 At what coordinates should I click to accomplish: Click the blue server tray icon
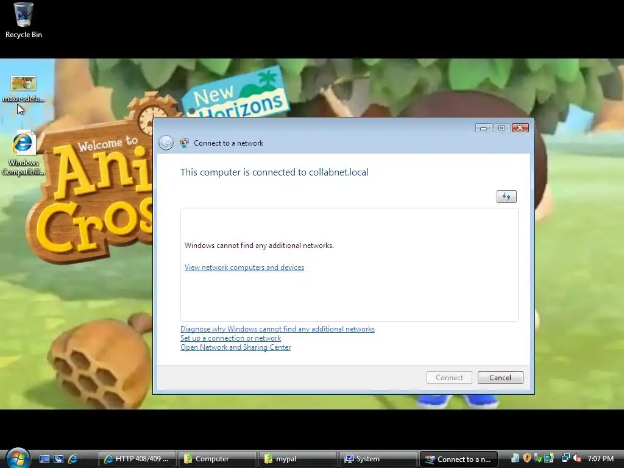(515, 458)
